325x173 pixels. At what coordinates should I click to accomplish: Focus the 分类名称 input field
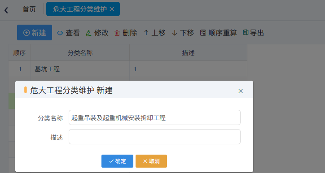point(154,117)
